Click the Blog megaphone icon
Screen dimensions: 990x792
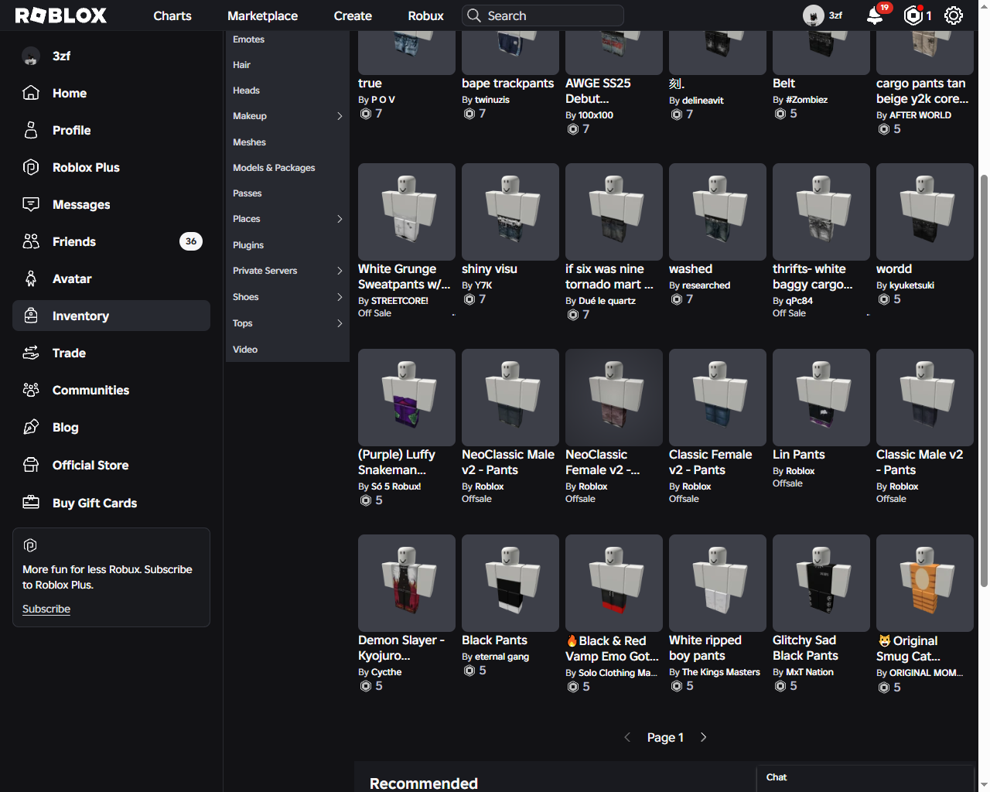31,427
